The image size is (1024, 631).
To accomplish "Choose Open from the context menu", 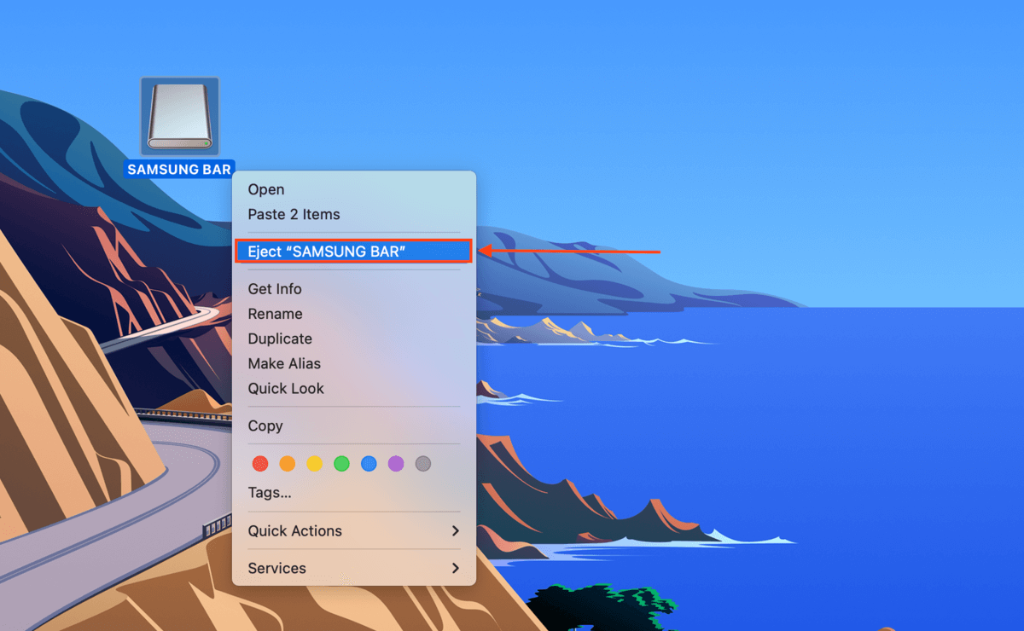I will click(354, 189).
